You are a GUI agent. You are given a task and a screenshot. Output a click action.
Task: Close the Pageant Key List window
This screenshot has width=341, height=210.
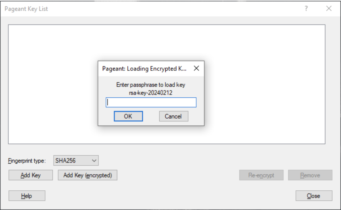coord(329,8)
